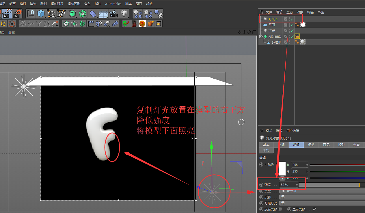The width and height of the screenshot is (365, 213).
Task: Toggle enable checkmark for 灯光.1
Action: (x=292, y=19)
